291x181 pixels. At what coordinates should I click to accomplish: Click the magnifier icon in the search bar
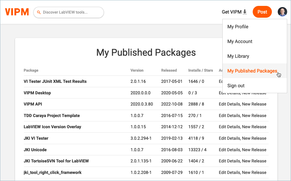(x=39, y=12)
